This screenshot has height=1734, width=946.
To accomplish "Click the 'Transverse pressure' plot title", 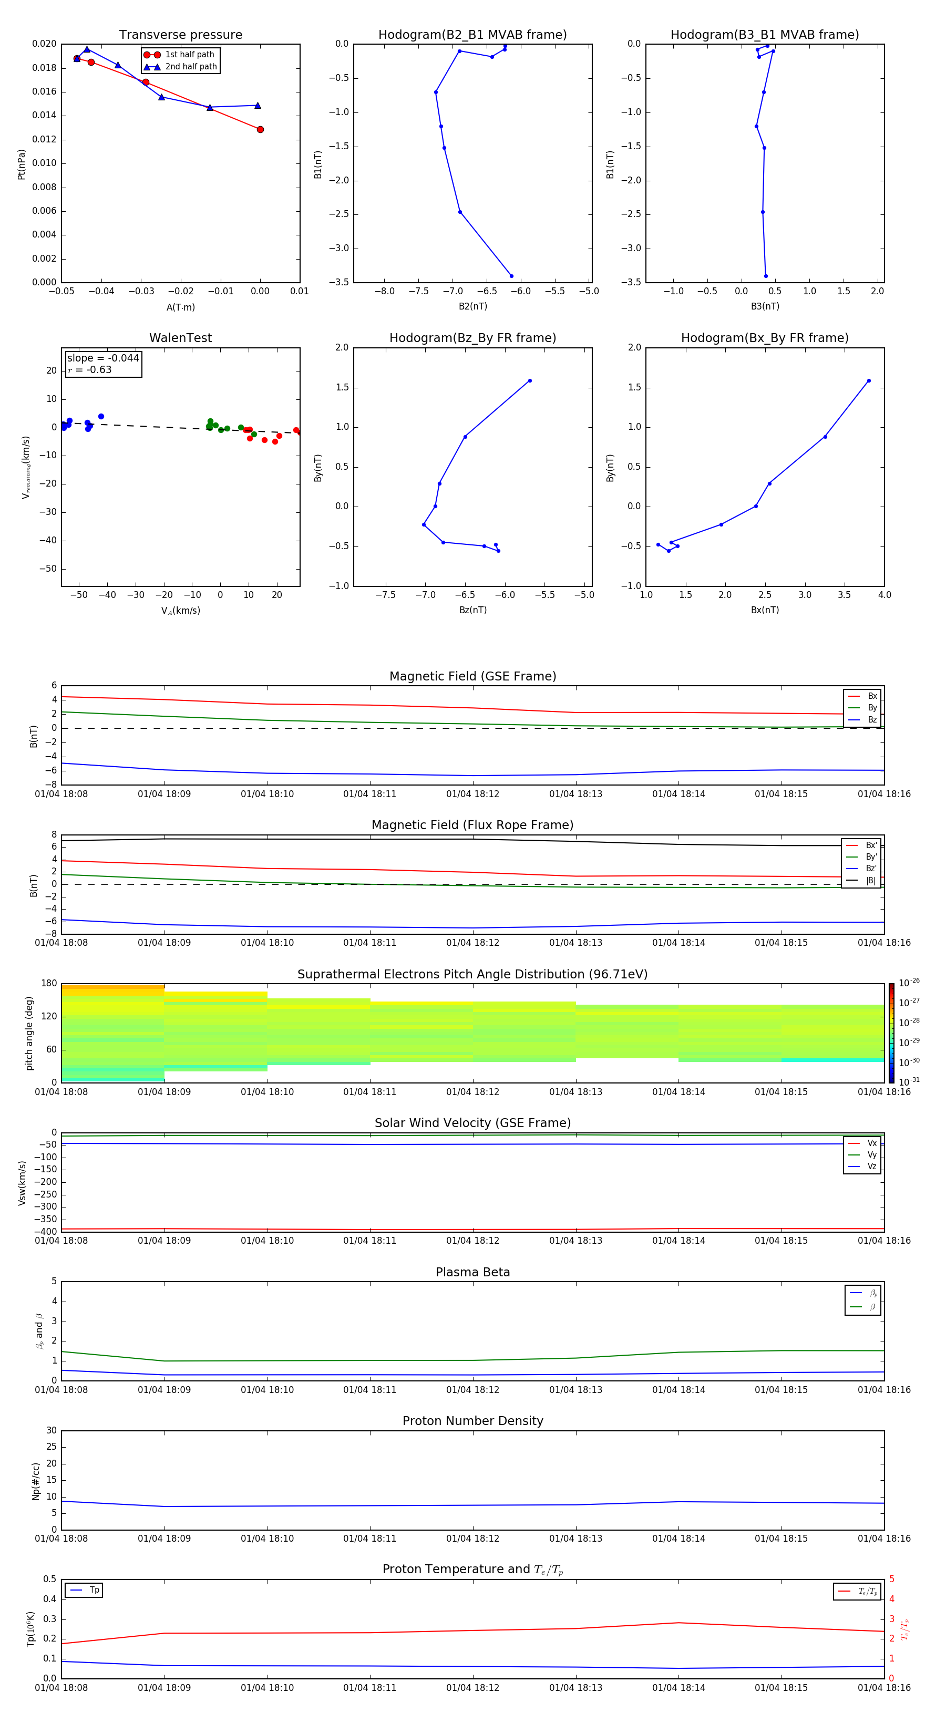I will (x=180, y=35).
